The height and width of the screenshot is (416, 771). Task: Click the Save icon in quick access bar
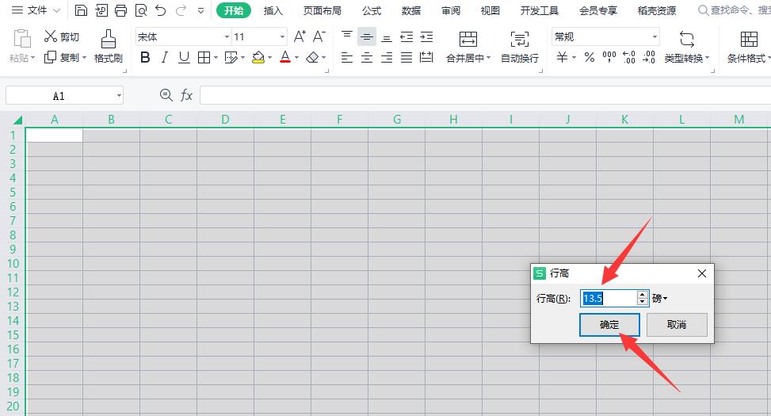[x=81, y=10]
